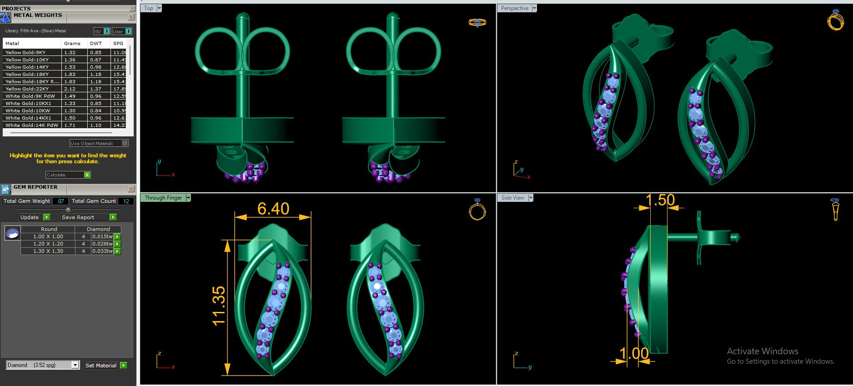Viewport: 853px width, 386px height.
Task: Select the round gem thumbnail icon
Action: (12, 233)
